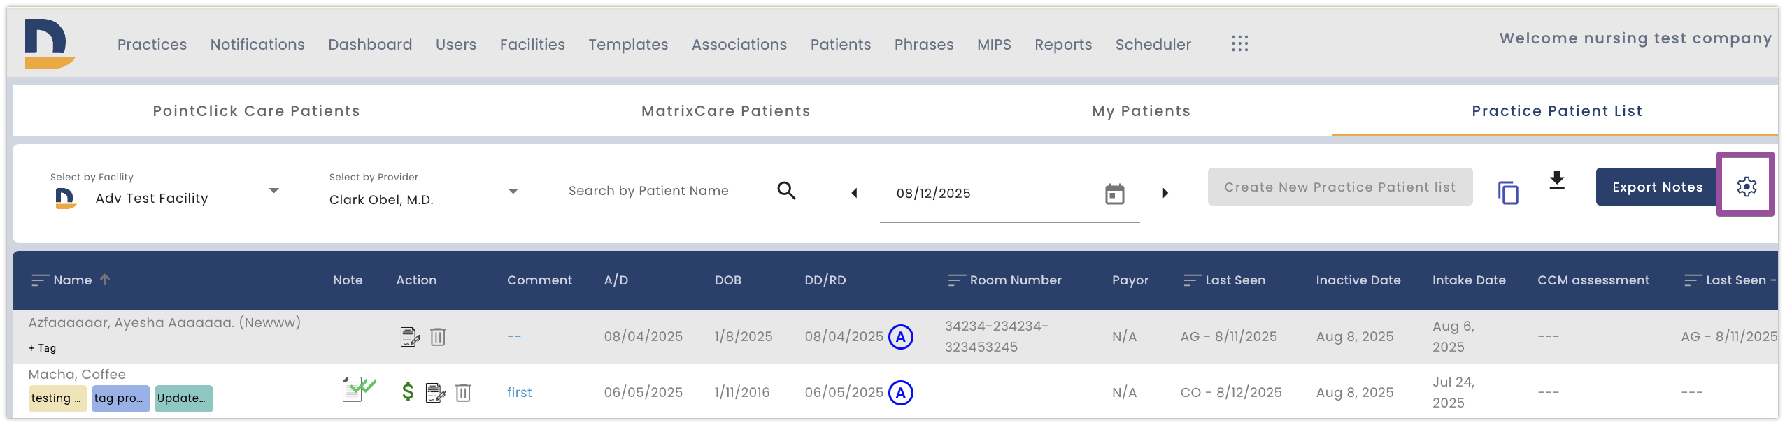The height and width of the screenshot is (425, 1785).
Task: Switch to My Patients tab
Action: [x=1141, y=111]
